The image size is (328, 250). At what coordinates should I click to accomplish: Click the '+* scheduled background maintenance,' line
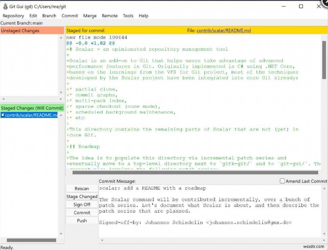click(121, 112)
